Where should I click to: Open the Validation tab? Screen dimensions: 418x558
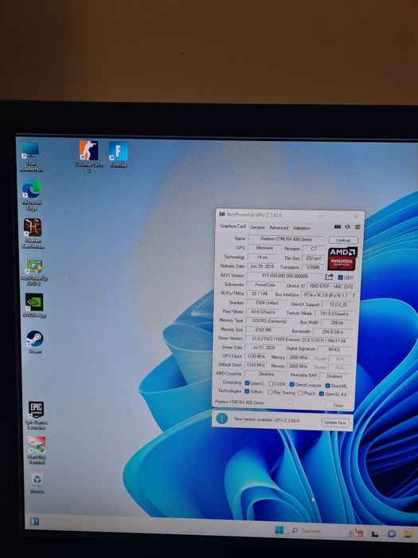(x=302, y=228)
